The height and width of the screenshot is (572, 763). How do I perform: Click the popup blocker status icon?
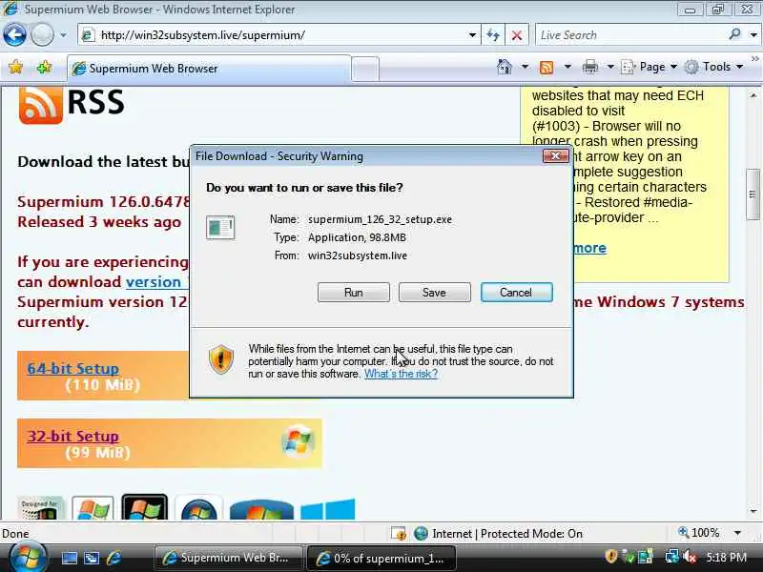pos(398,534)
